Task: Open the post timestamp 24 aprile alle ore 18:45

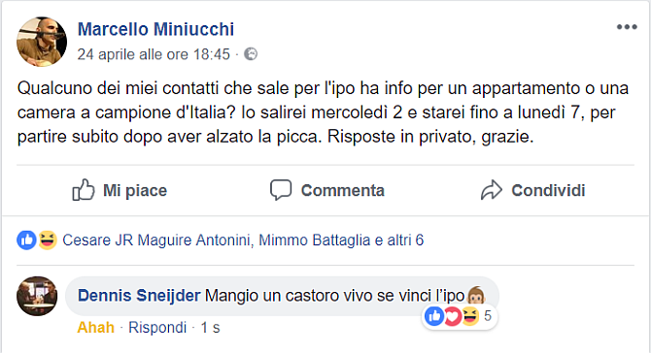Action: coord(154,54)
